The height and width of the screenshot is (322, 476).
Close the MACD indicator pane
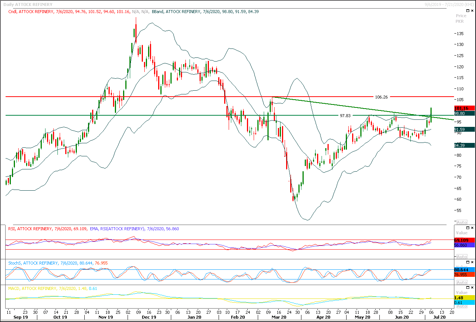(x=472, y=288)
